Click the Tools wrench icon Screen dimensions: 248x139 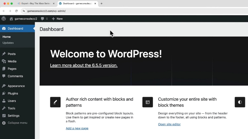click(x=4, y=108)
